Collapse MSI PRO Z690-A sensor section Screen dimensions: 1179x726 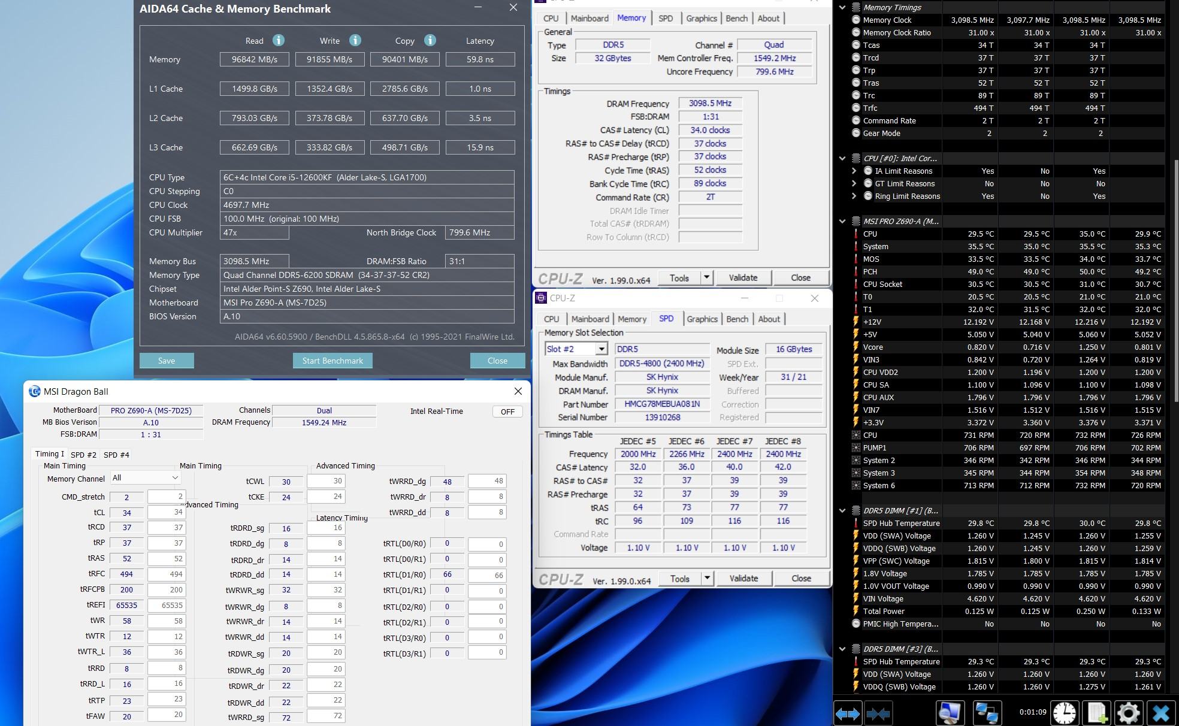(842, 221)
